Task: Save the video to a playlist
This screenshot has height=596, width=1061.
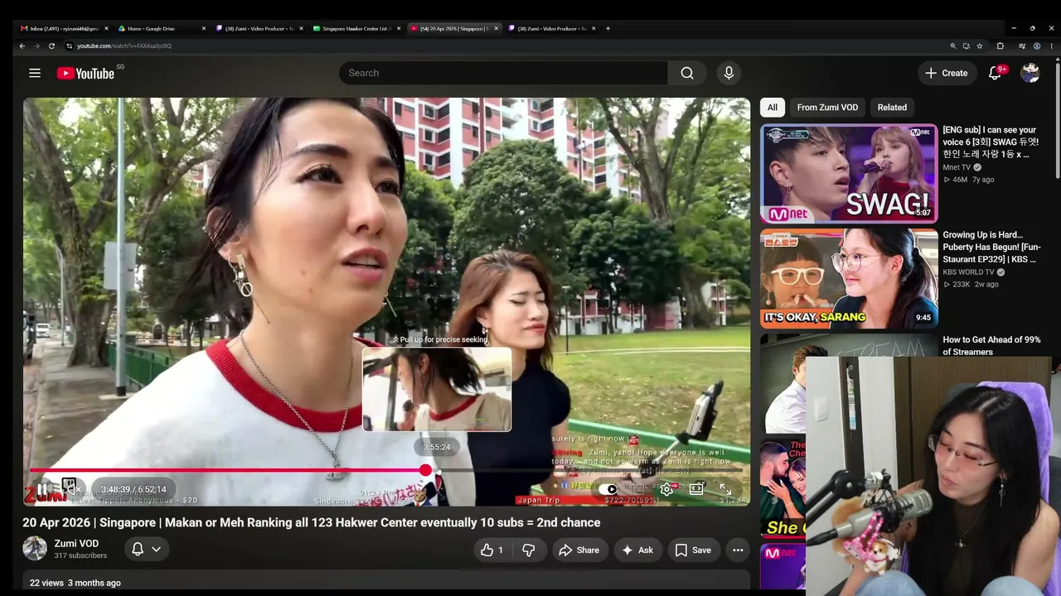Action: [693, 550]
